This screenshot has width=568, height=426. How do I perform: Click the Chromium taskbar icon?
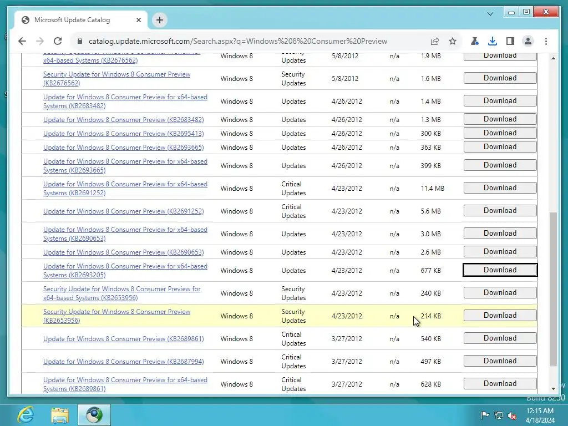[94, 415]
